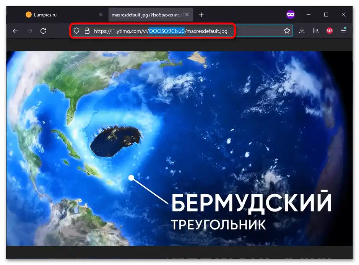This screenshot has height=265, width=359.
Task: Open the tracking protection shield icon
Action: coord(76,31)
